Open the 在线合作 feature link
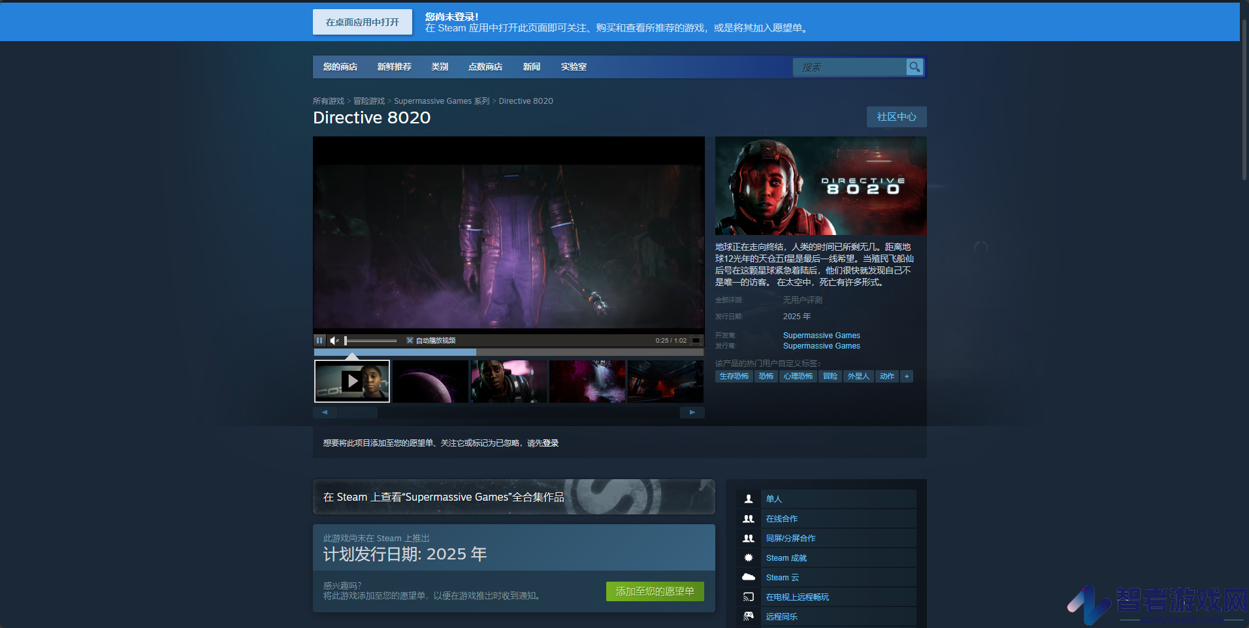Image resolution: width=1249 pixels, height=628 pixels. point(782,518)
